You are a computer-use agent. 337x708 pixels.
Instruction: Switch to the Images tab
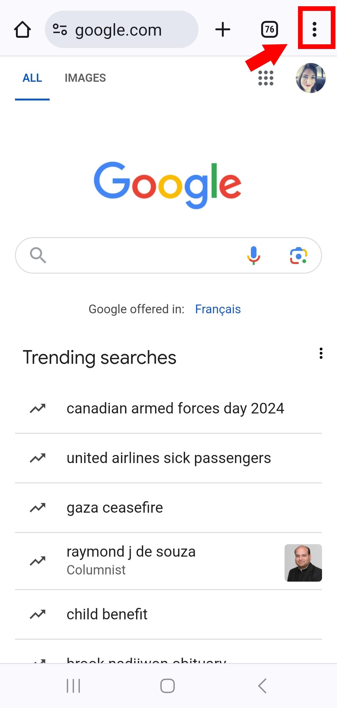coord(85,78)
